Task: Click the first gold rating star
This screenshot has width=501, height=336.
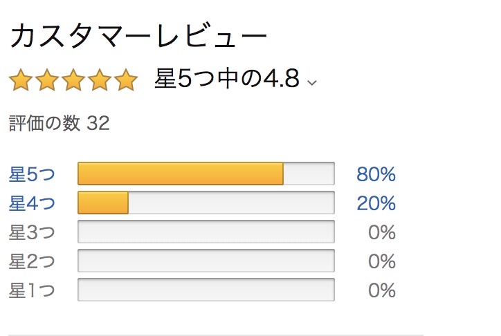Action: [21, 80]
